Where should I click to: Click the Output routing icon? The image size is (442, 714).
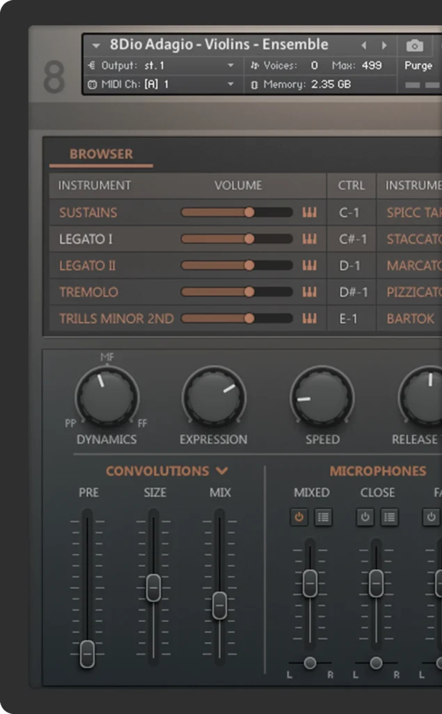pos(91,66)
